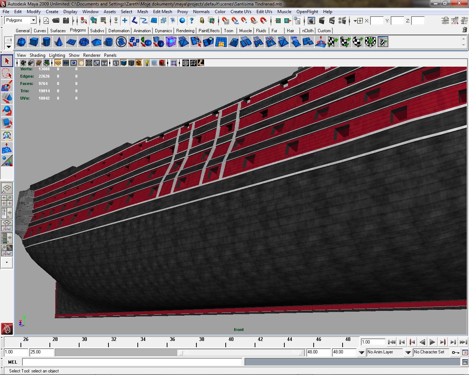Select the arrow Select Tool
The width and height of the screenshot is (469, 375).
pyautogui.click(x=7, y=61)
